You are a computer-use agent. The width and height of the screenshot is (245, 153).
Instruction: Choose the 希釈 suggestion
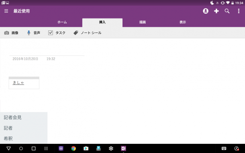(8, 139)
